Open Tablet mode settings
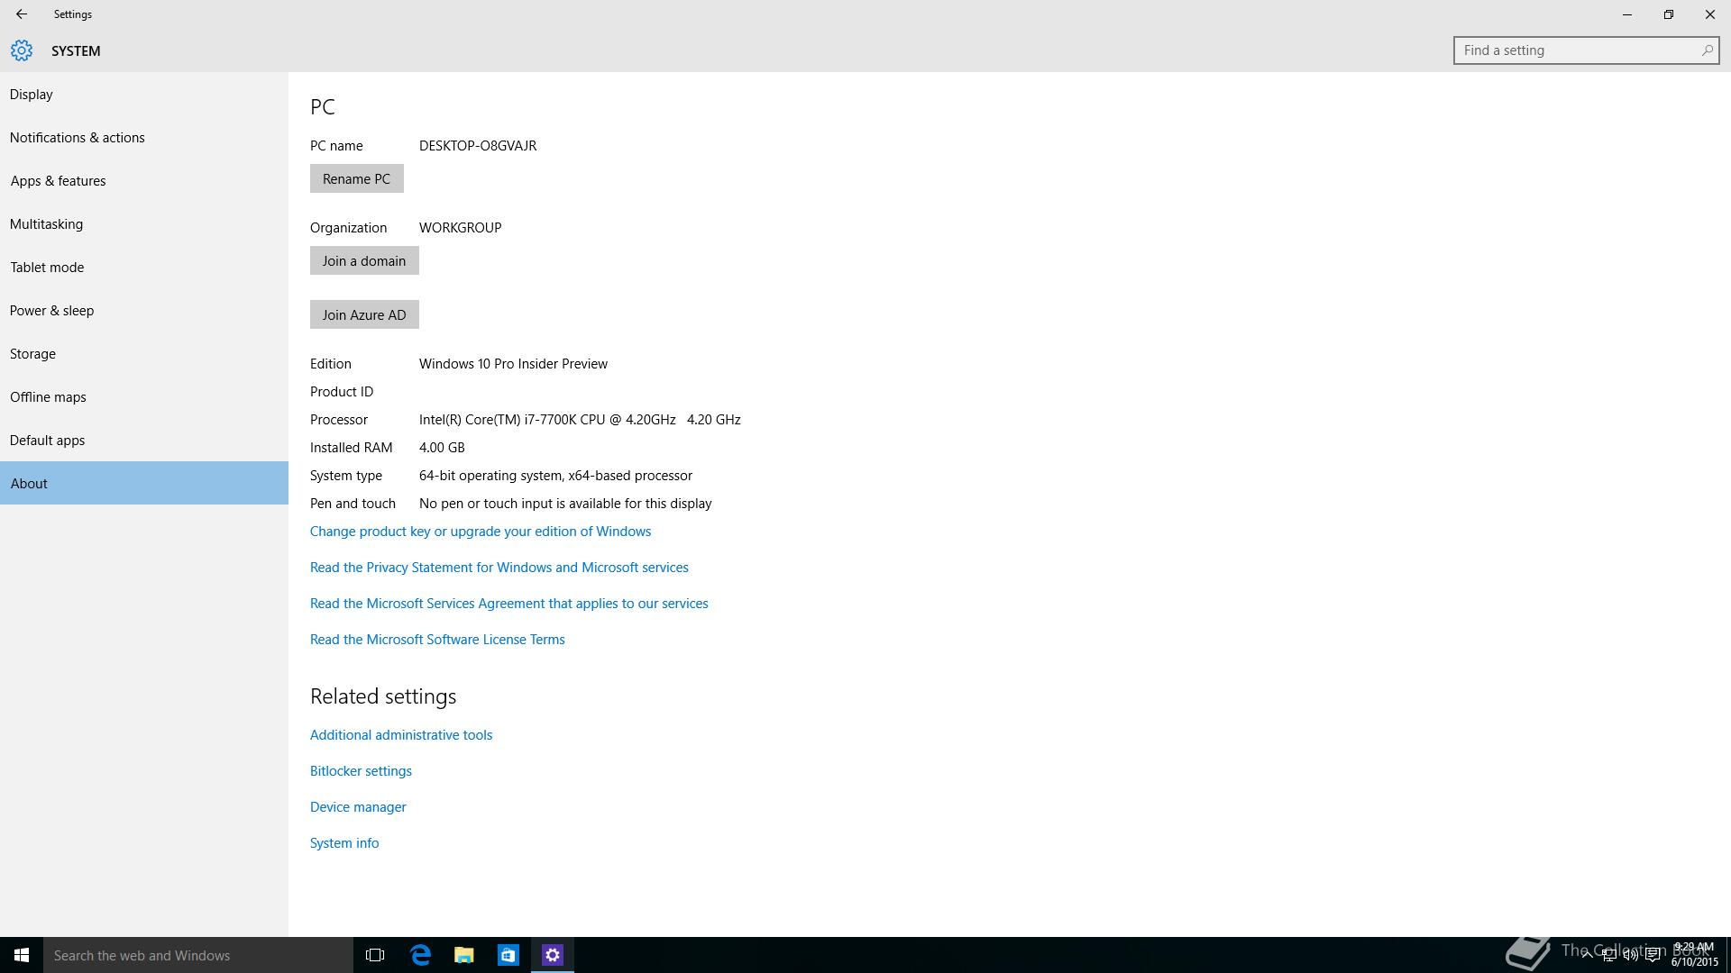The width and height of the screenshot is (1731, 973). 144,268
